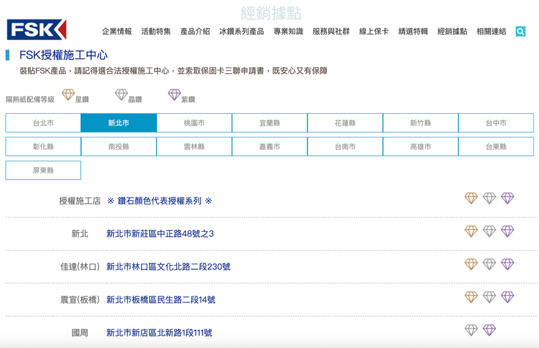The width and height of the screenshot is (539, 348).
Task: Select the 台南市 tab
Action: tap(345, 146)
